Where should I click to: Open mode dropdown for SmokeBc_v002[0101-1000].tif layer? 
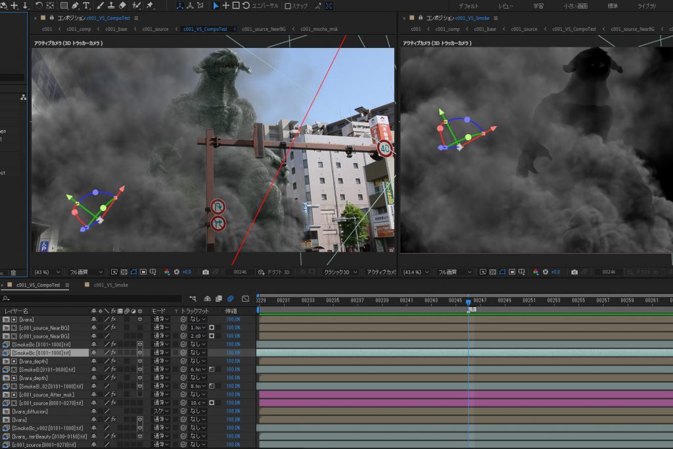pyautogui.click(x=161, y=428)
